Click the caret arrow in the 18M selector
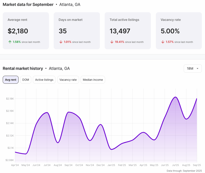This screenshot has height=173, width=205. [x=197, y=69]
